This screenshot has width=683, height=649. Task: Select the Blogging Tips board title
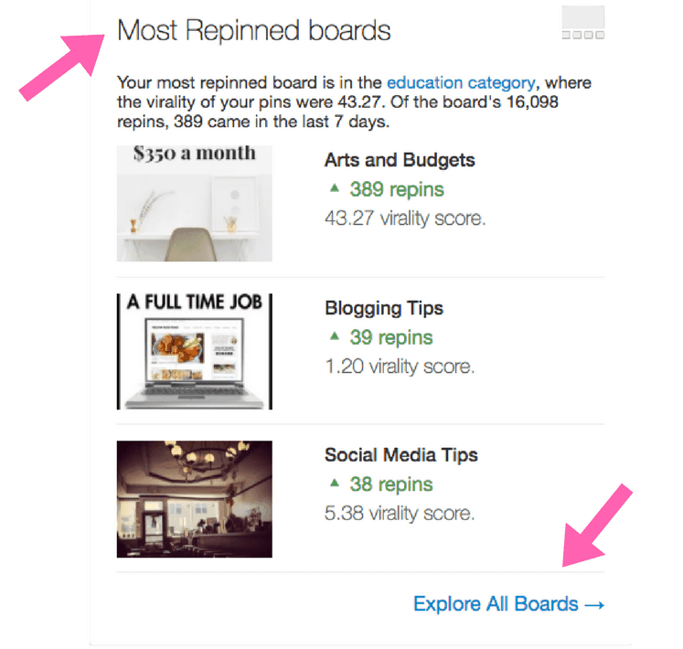384,308
